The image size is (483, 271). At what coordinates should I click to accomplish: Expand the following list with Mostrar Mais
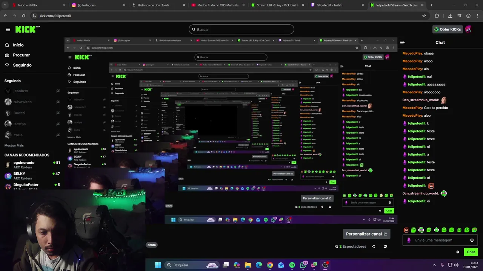tap(14, 145)
